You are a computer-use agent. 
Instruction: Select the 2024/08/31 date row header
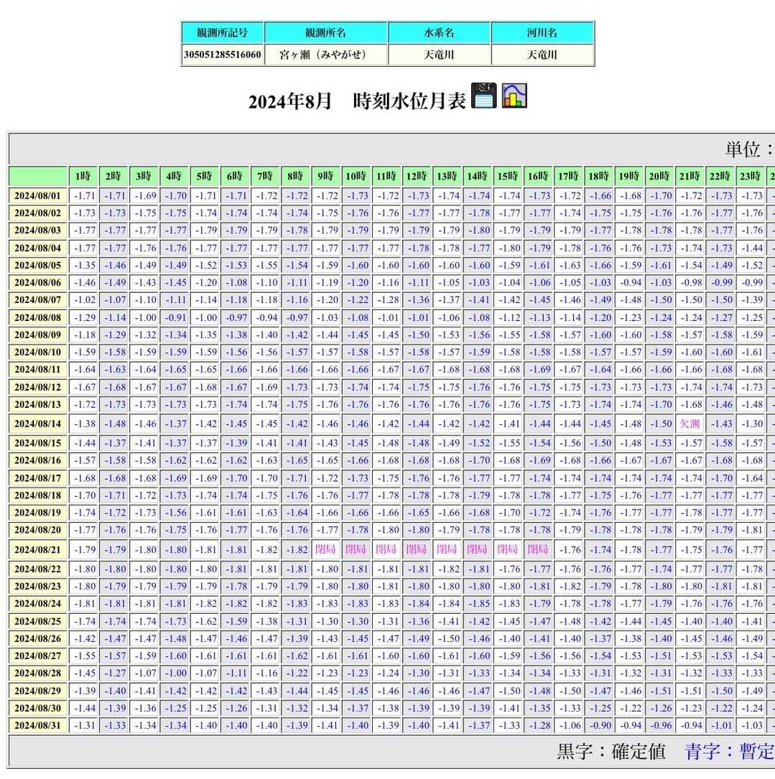(x=38, y=725)
